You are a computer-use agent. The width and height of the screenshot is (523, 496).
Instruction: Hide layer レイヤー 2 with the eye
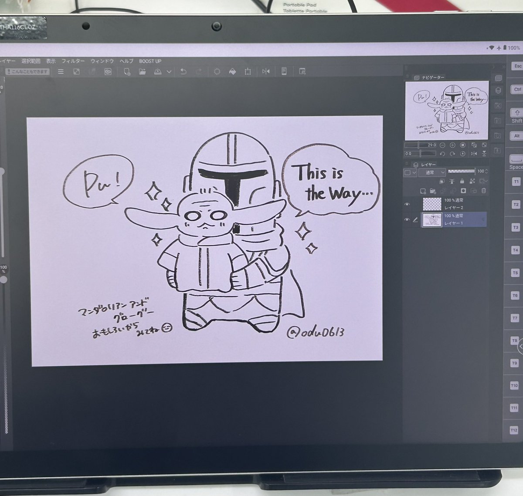407,204
